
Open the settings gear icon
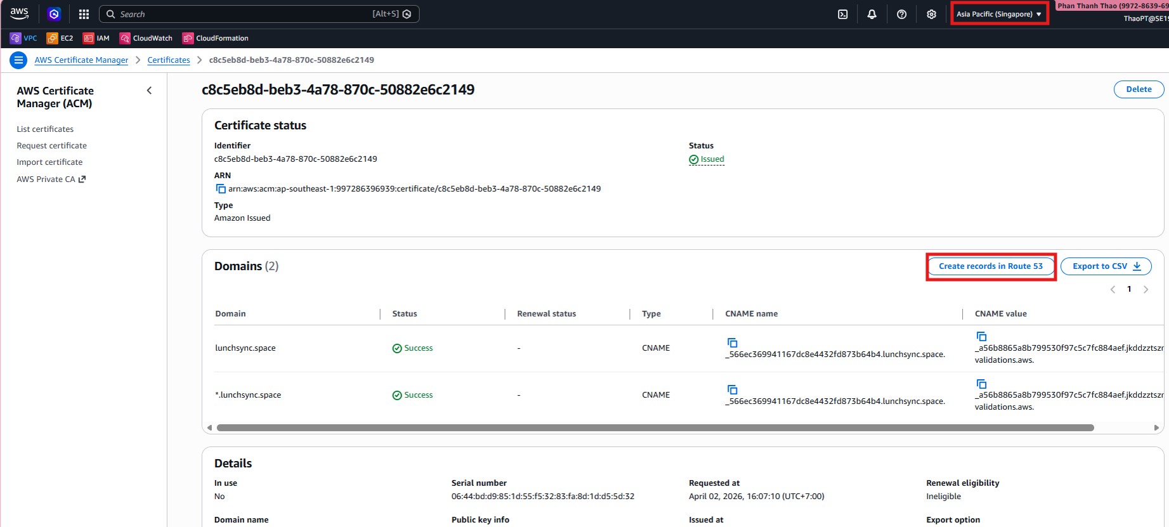[x=931, y=14]
